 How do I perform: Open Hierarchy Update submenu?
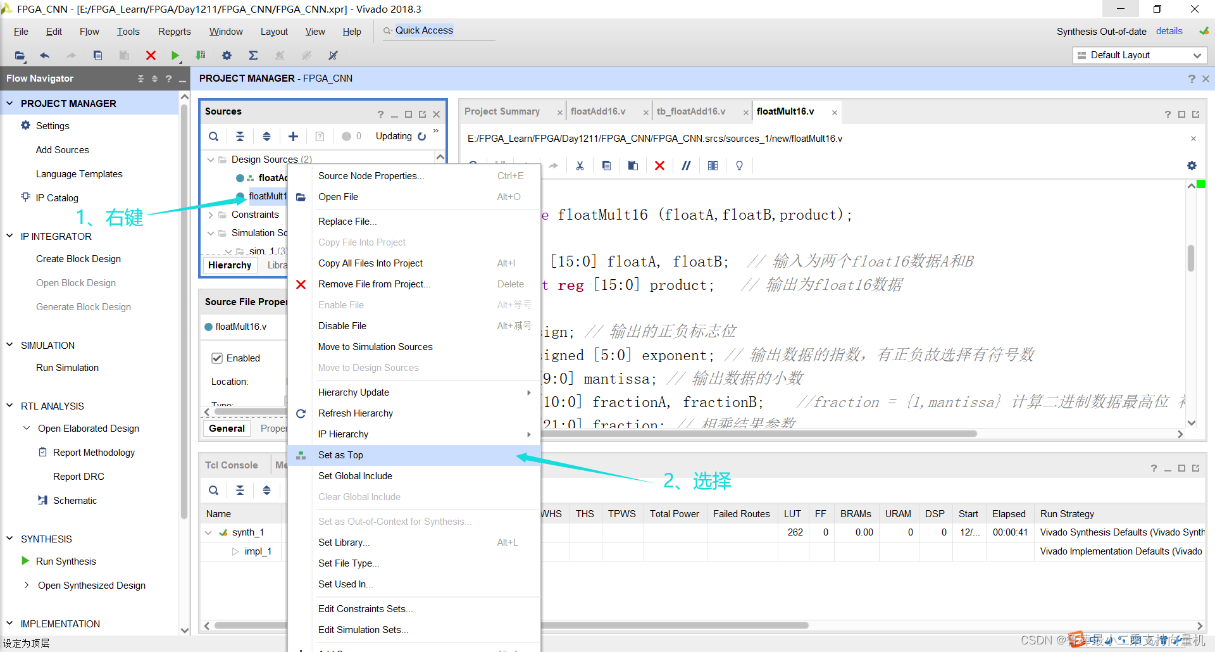click(x=414, y=392)
